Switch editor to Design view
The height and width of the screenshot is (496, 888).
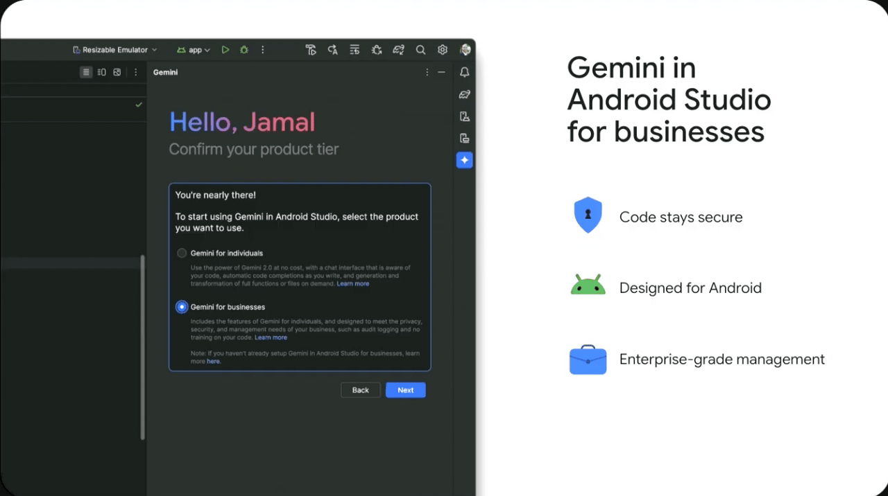(x=117, y=72)
